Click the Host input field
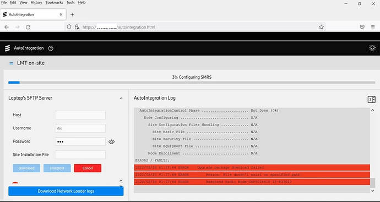Screen dimensions: 380x202 pos(80,115)
